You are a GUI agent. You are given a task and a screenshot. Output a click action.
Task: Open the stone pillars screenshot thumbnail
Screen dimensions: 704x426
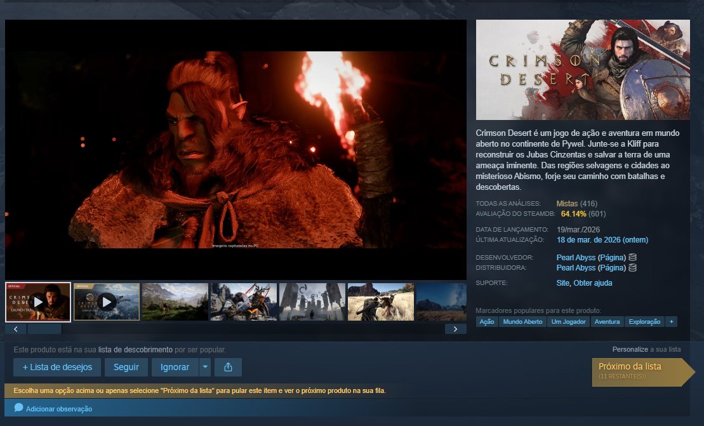pos(312,302)
